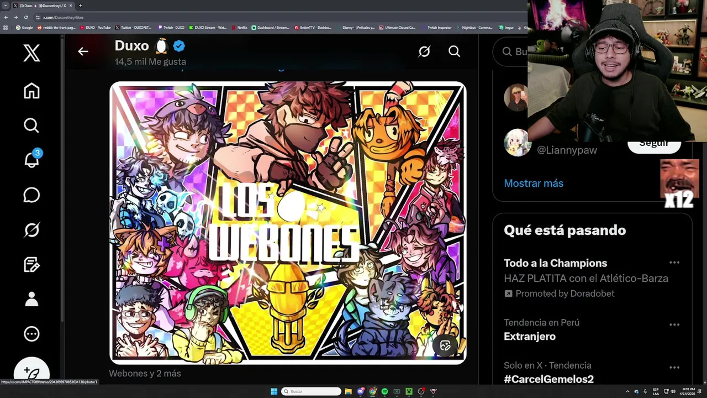Click the X logo in the sidebar

tap(31, 53)
